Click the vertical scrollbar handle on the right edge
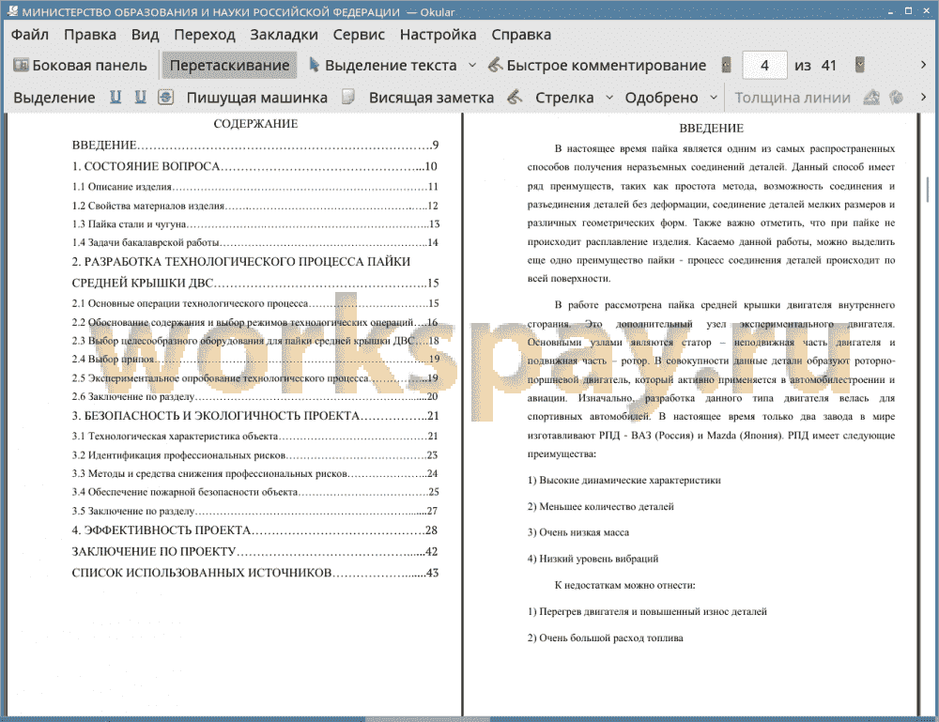 coord(928,190)
